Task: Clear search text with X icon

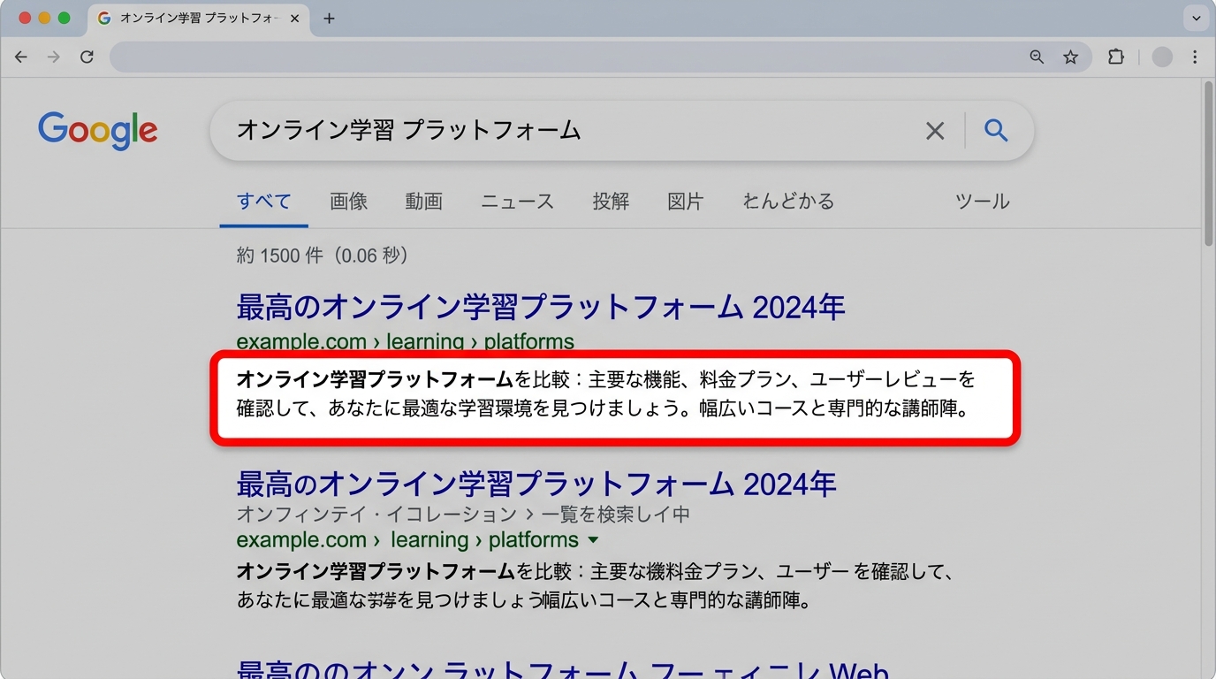Action: click(x=934, y=131)
